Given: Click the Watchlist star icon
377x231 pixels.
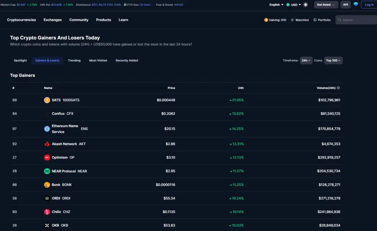Looking at the screenshot, I should [x=292, y=20].
